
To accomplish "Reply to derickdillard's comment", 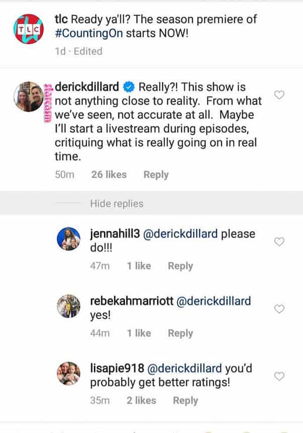I will [x=156, y=175].
